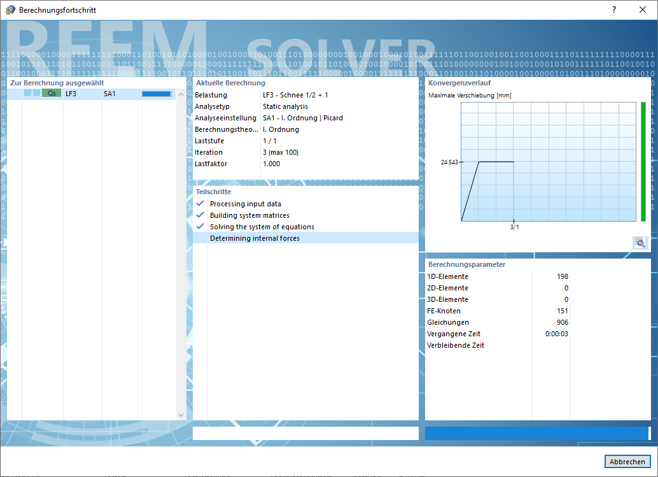Screen dimensions: 658x477
Task: Select 'Processing input data' step
Action: click(x=246, y=204)
